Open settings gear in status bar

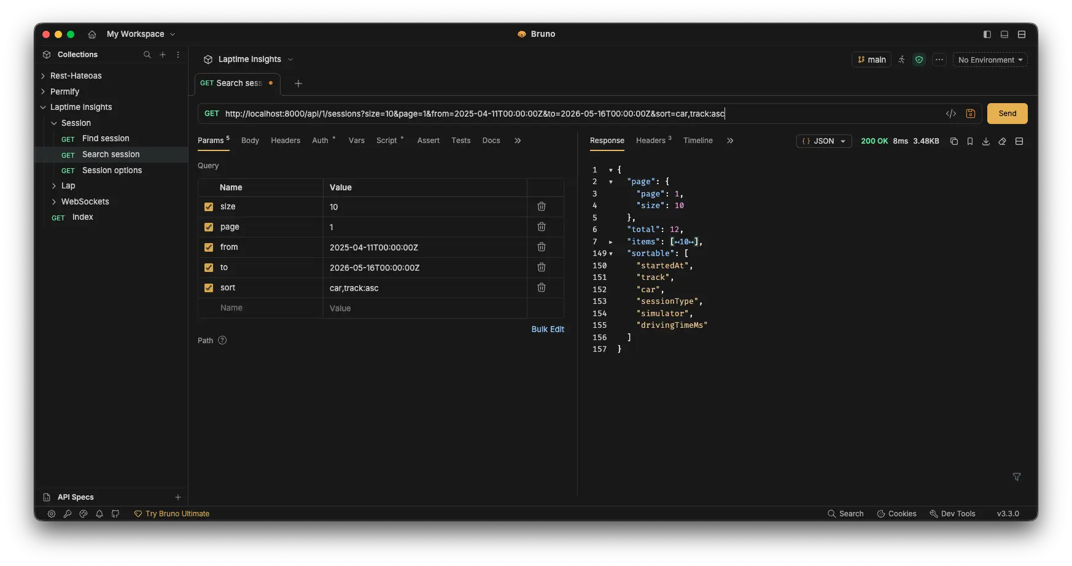click(x=52, y=514)
